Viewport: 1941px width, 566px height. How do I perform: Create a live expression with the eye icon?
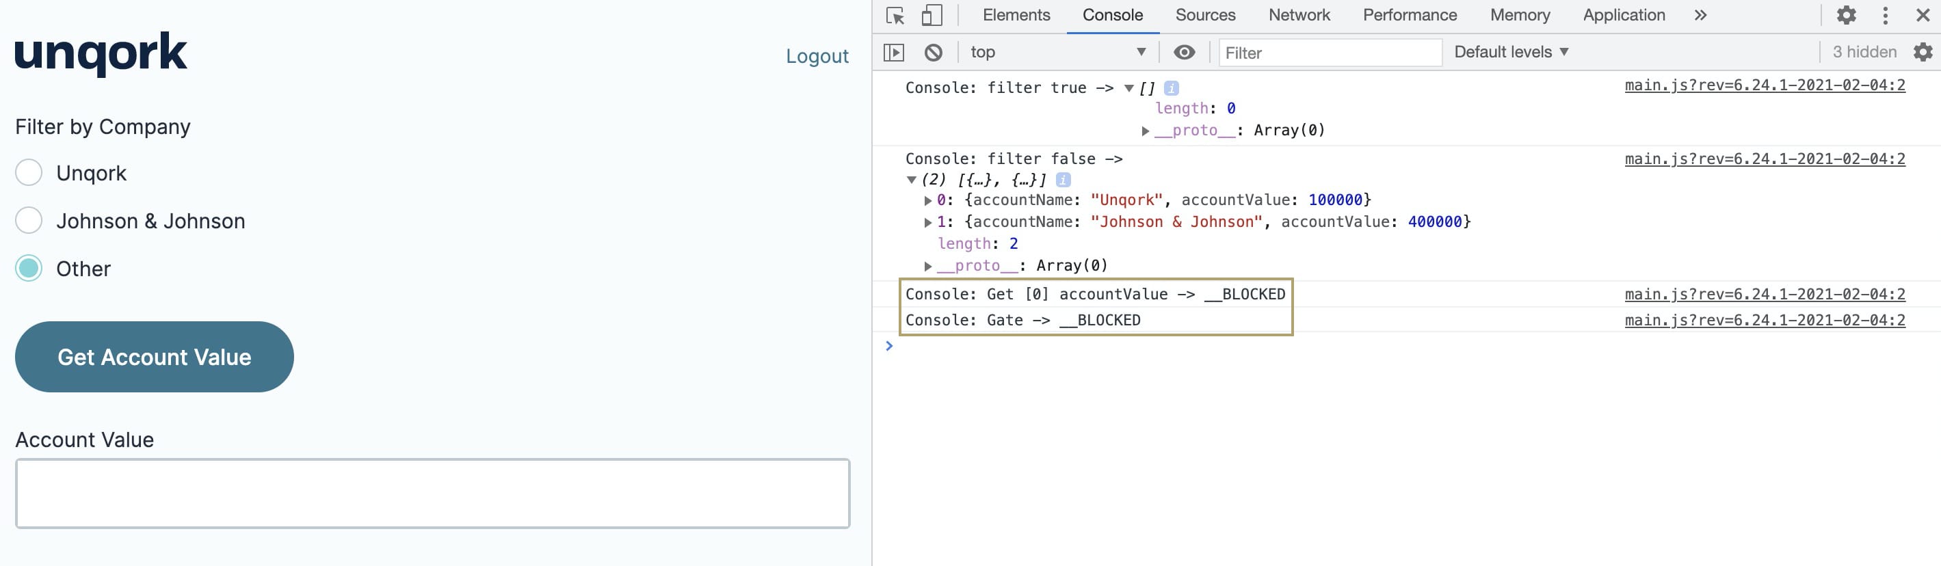point(1185,52)
